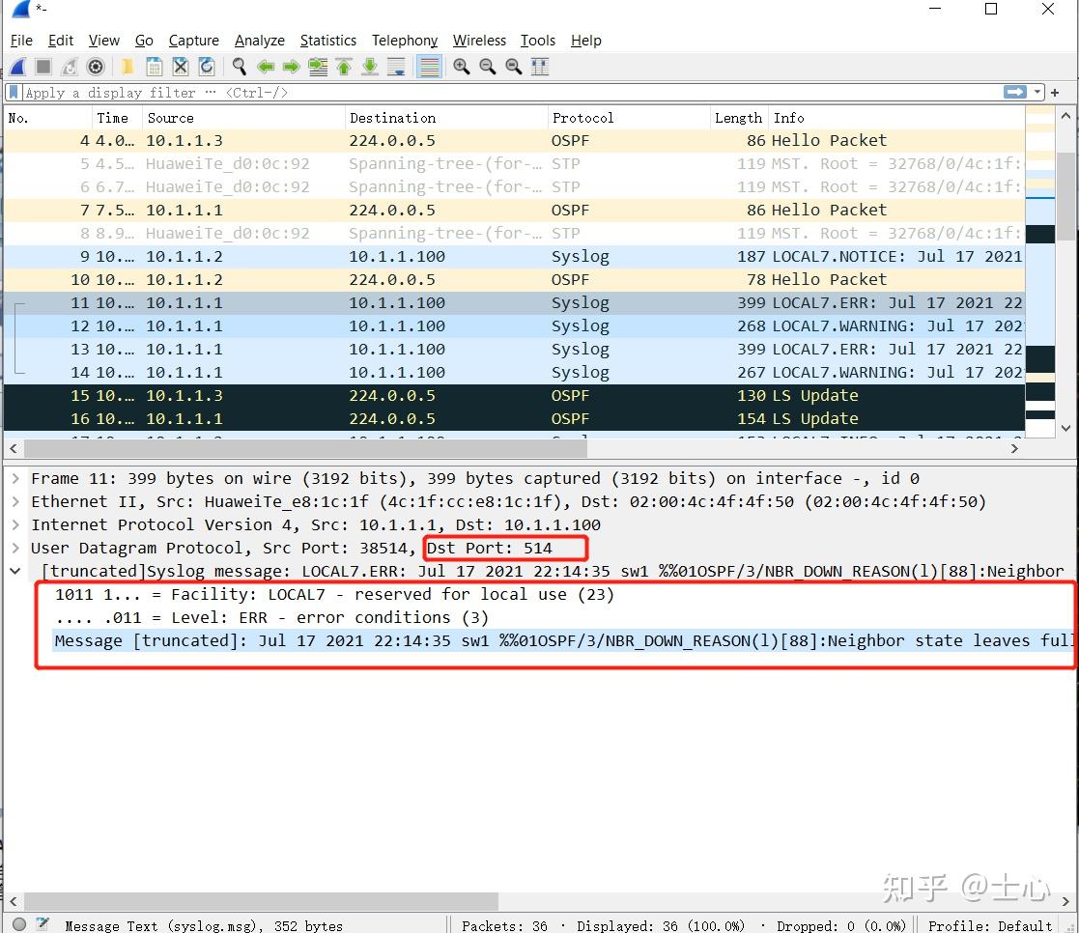Sort by the Length column header
The width and height of the screenshot is (1079, 933).
738,118
